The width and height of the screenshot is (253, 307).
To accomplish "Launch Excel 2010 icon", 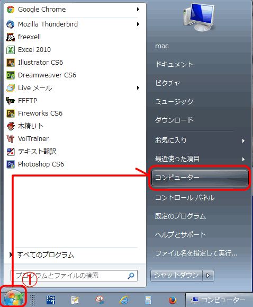I will pos(11,50).
